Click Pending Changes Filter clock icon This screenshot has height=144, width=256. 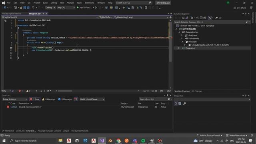coord(192,18)
